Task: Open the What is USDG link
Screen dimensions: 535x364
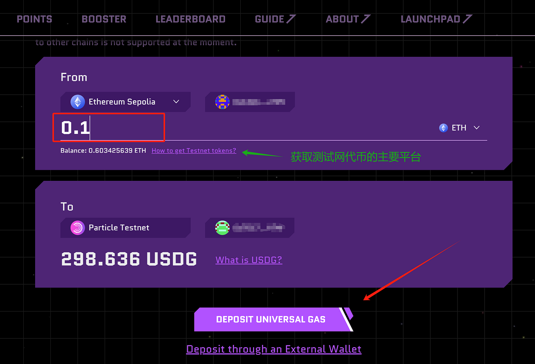Action: tap(249, 260)
